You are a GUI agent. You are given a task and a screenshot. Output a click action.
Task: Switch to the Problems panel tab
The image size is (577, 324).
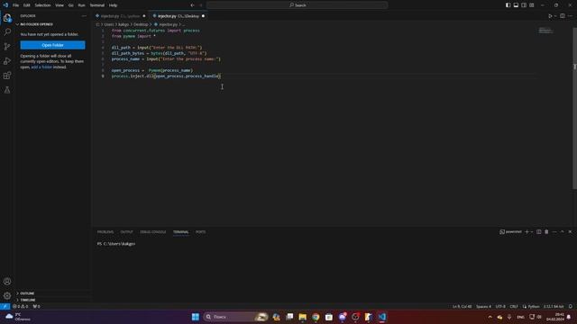click(105, 232)
